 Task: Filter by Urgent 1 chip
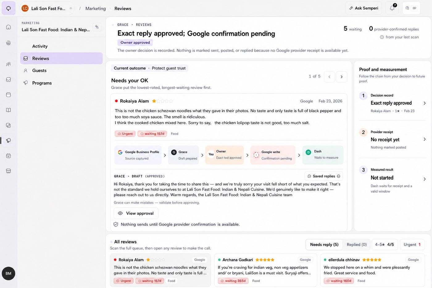click(412, 244)
